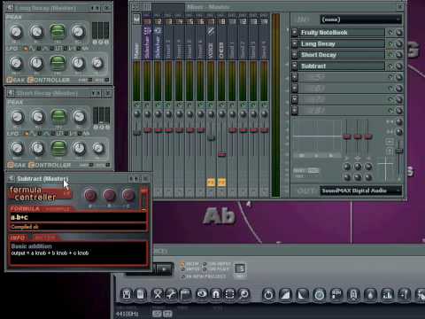This screenshot has height=319, width=425.
Task: Open the fifth empty effect slot arrow menu
Action: [x=295, y=77]
